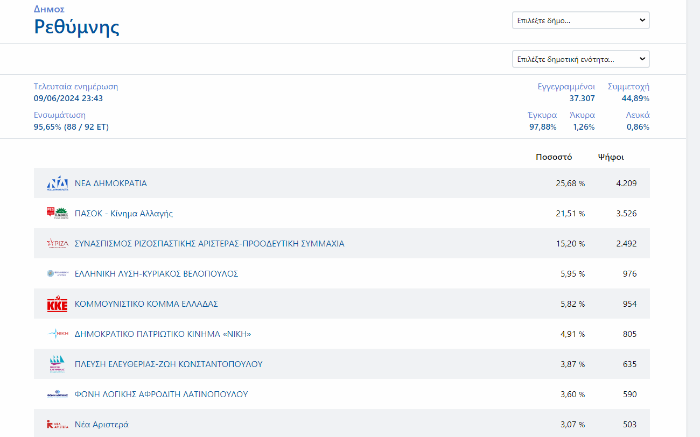Click the Νέα Αριστερά party logo
The image size is (700, 437).
(x=57, y=425)
